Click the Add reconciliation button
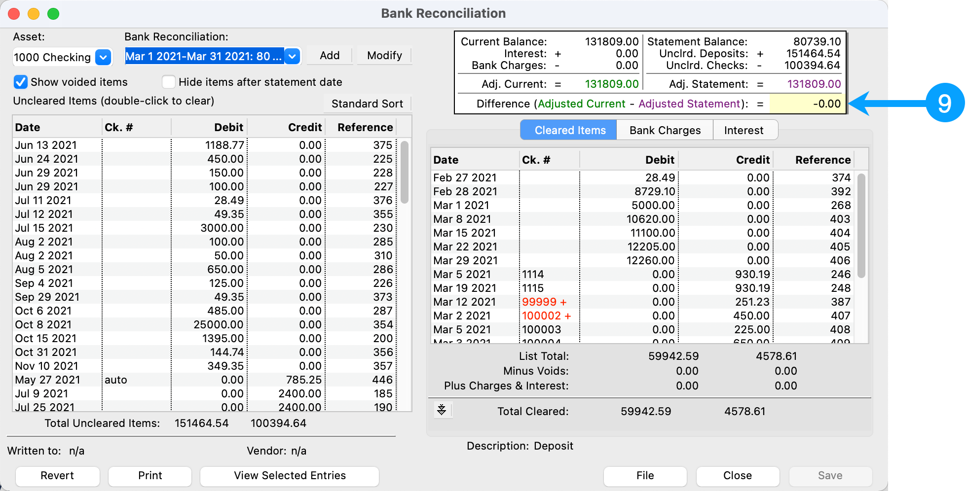 [330, 56]
